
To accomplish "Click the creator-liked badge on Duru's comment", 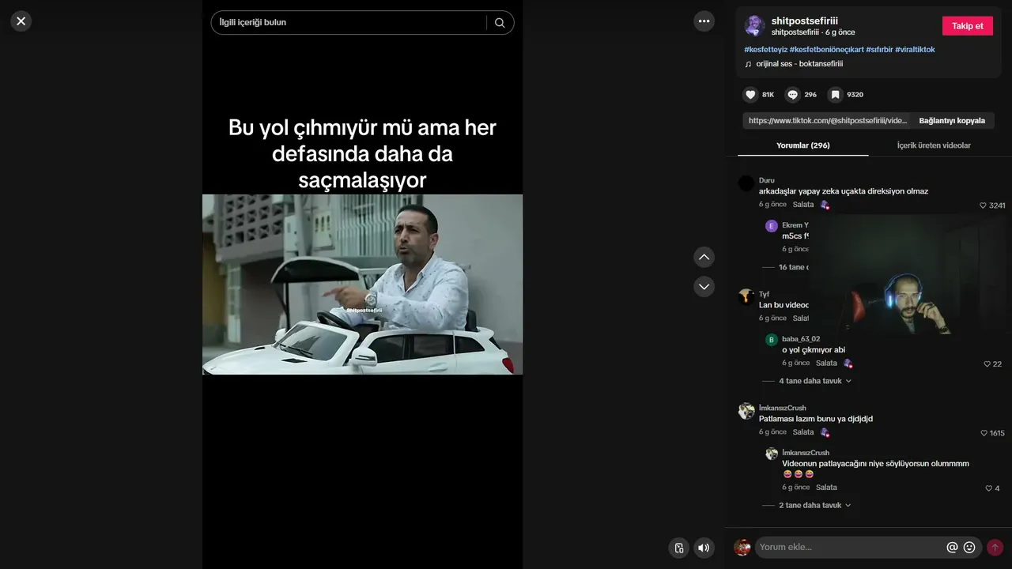I will (825, 205).
